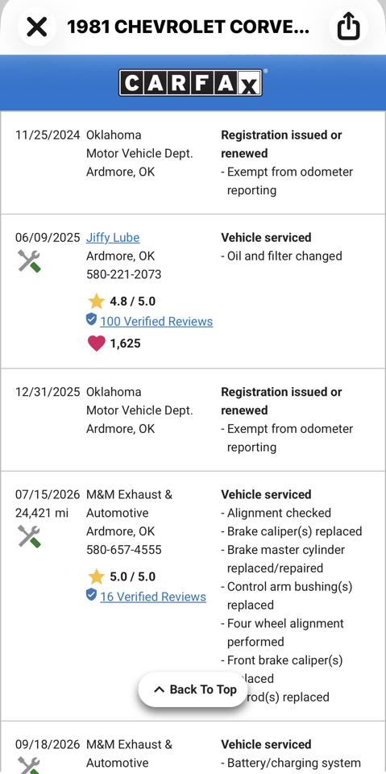Select the 11/25/2024 registration record row
The image size is (386, 774).
193,163
